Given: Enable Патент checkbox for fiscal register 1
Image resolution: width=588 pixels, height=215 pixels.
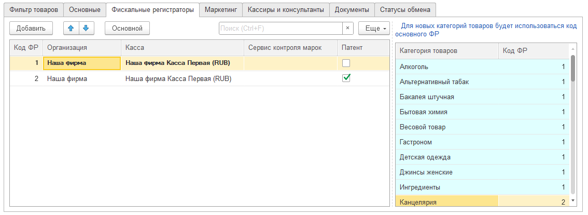Looking at the screenshot, I should pyautogui.click(x=346, y=63).
